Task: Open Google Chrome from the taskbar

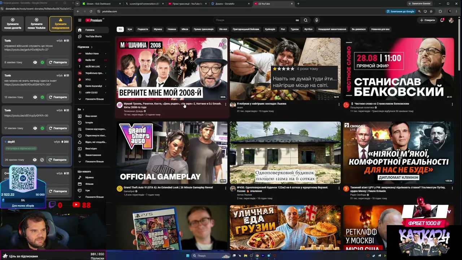Action: (257, 256)
